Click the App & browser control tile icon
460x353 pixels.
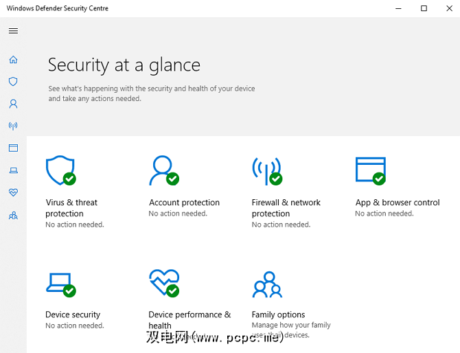click(x=369, y=170)
